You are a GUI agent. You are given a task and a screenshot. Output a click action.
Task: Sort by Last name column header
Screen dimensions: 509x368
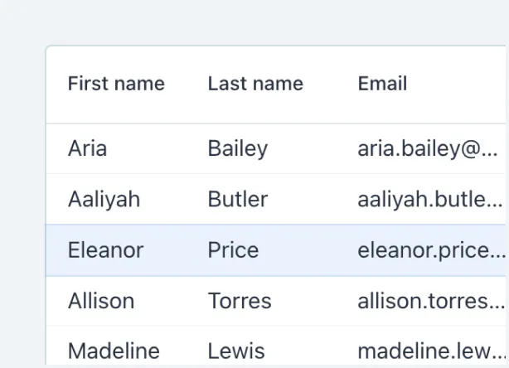(x=255, y=84)
